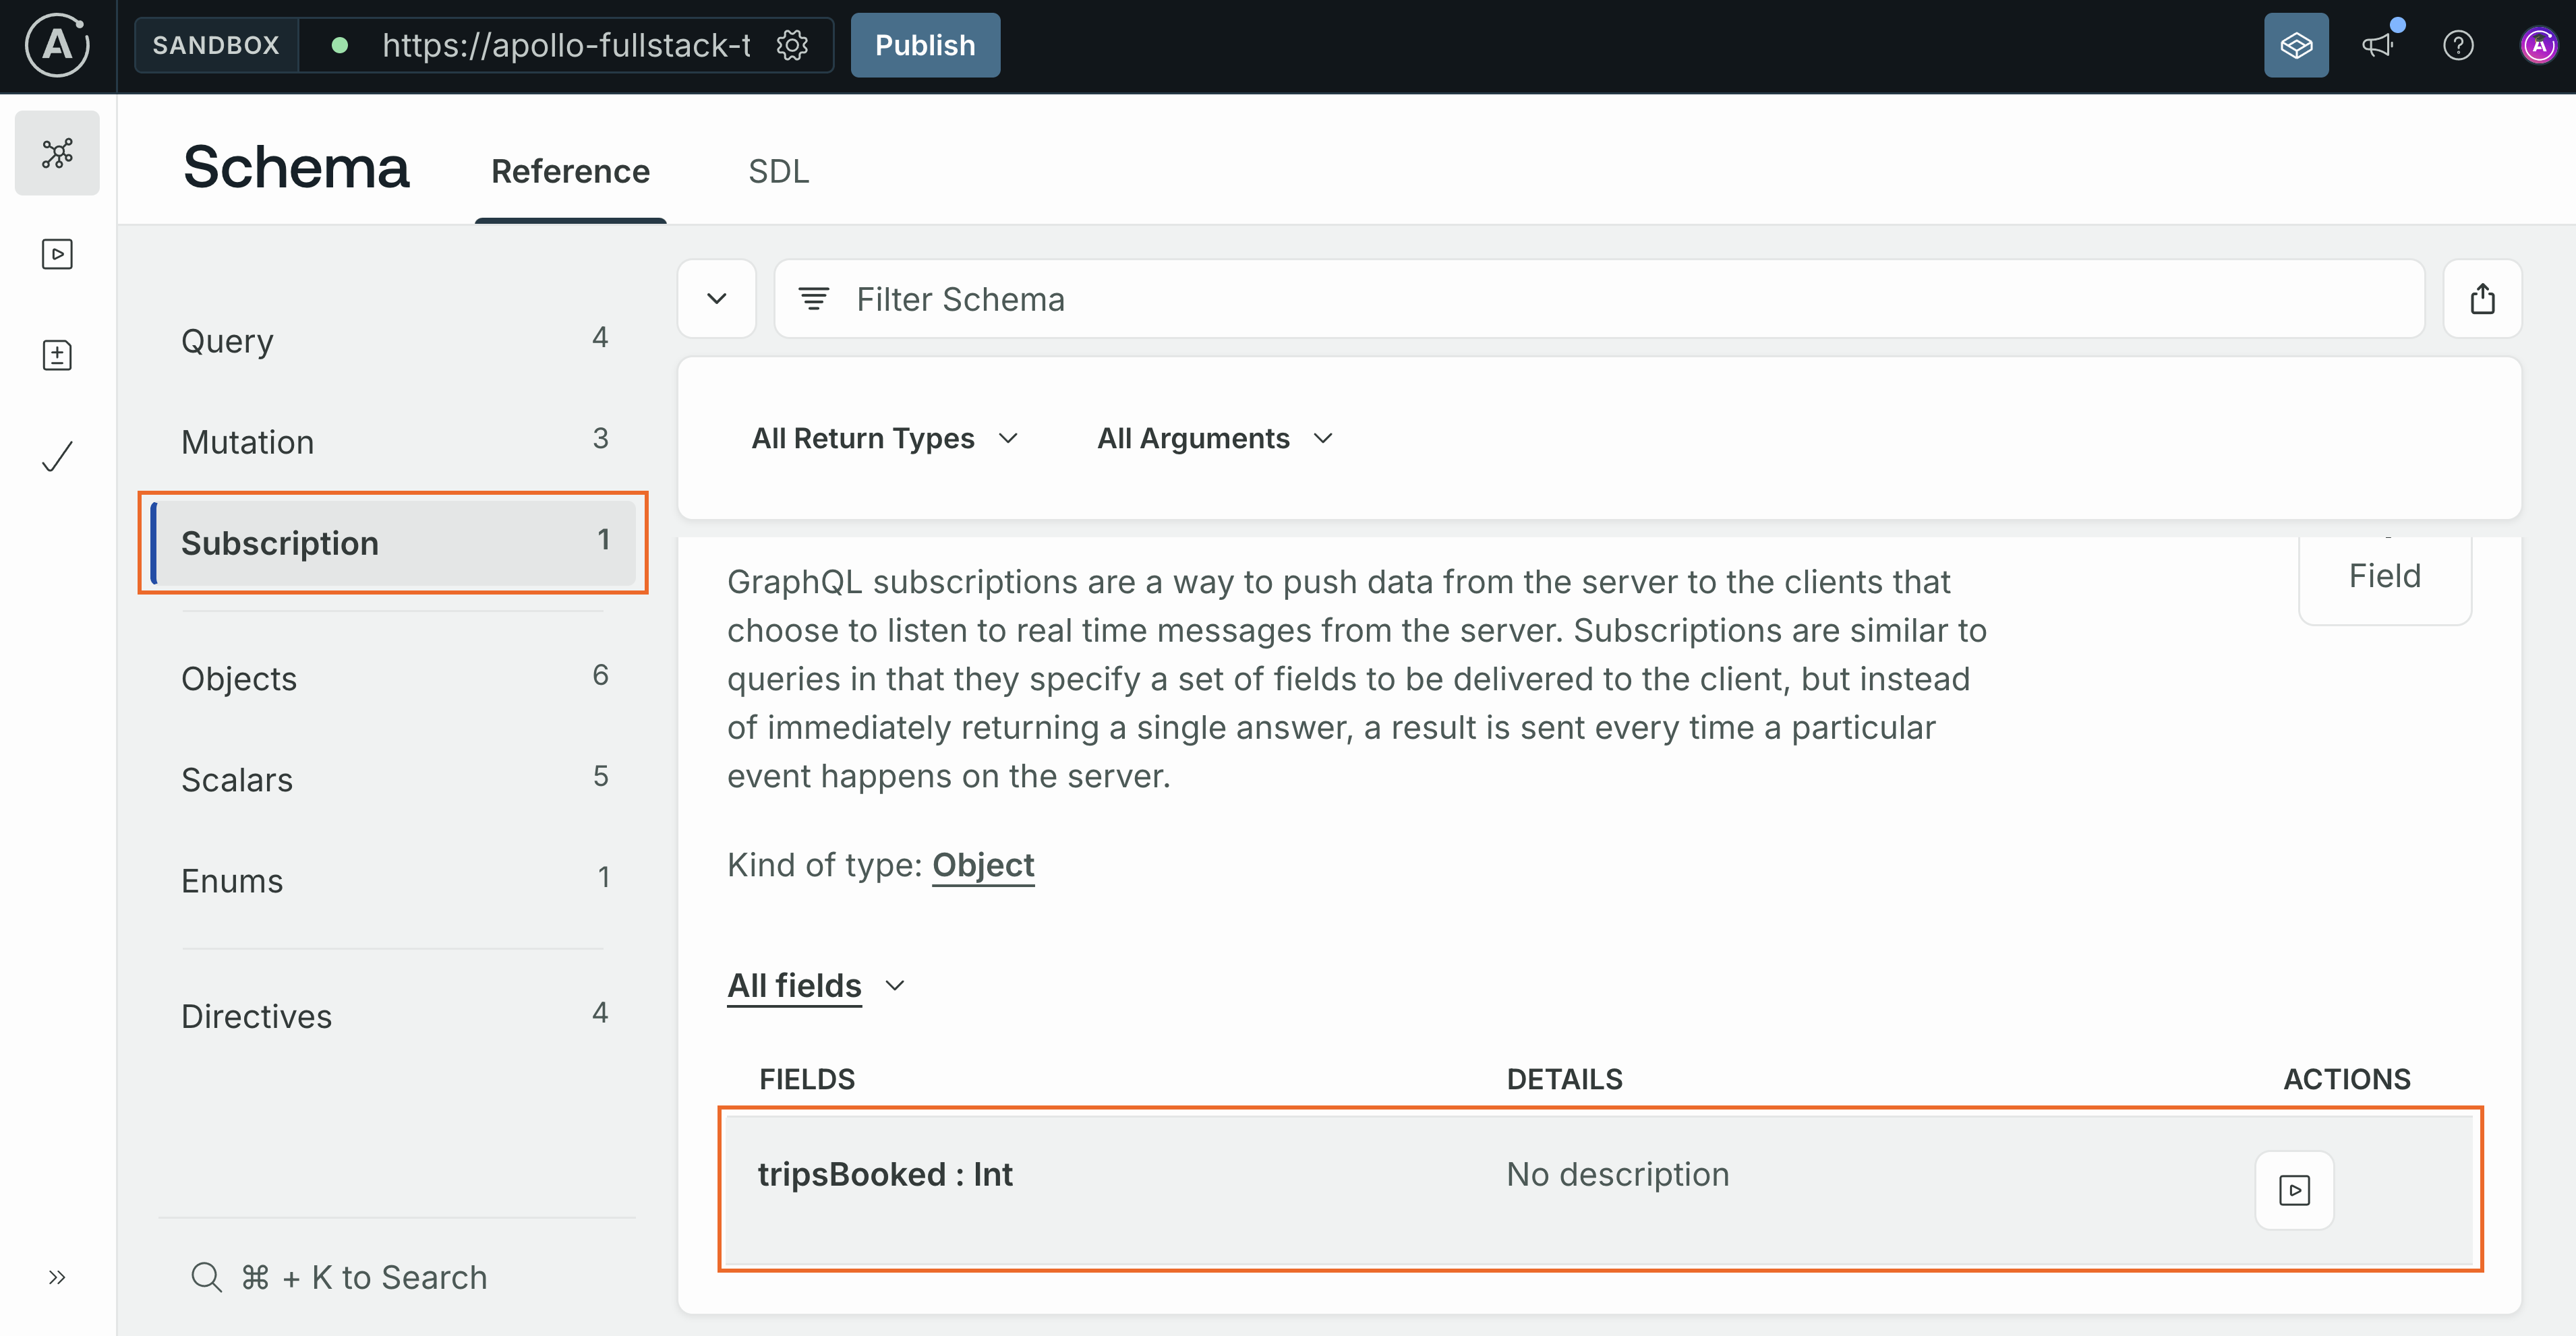Image resolution: width=2576 pixels, height=1336 pixels.
Task: Expand the All fields dropdown
Action: coord(816,985)
